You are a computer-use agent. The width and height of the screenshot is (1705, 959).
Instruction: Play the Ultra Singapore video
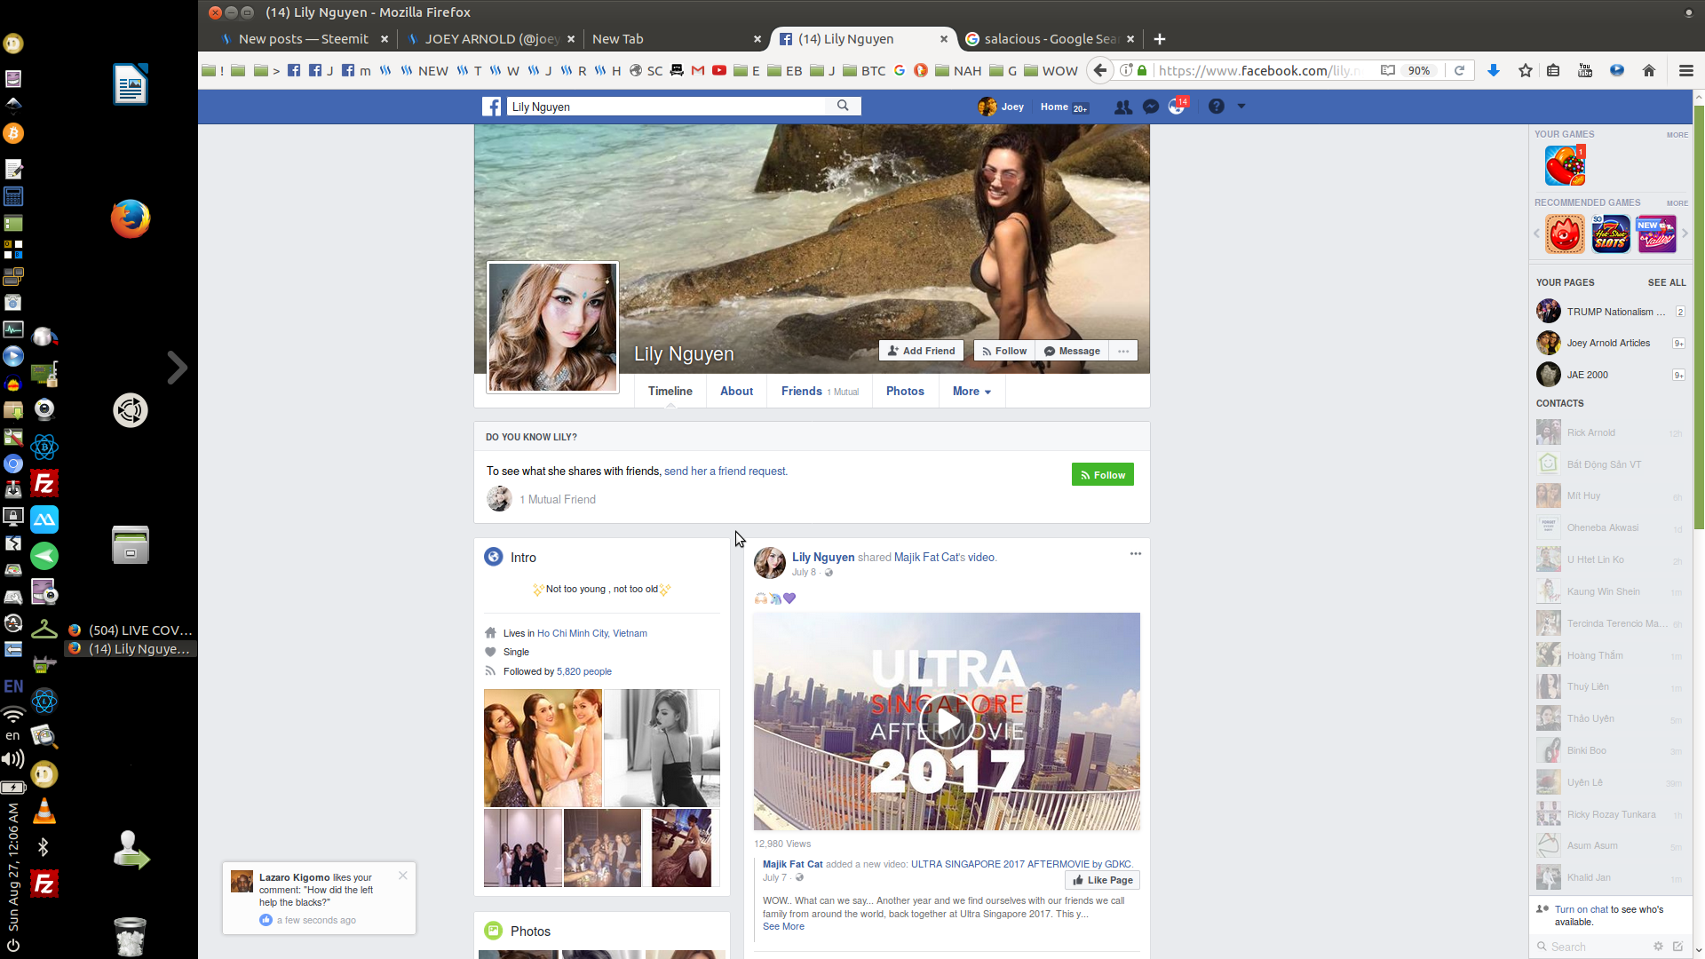coord(947,721)
